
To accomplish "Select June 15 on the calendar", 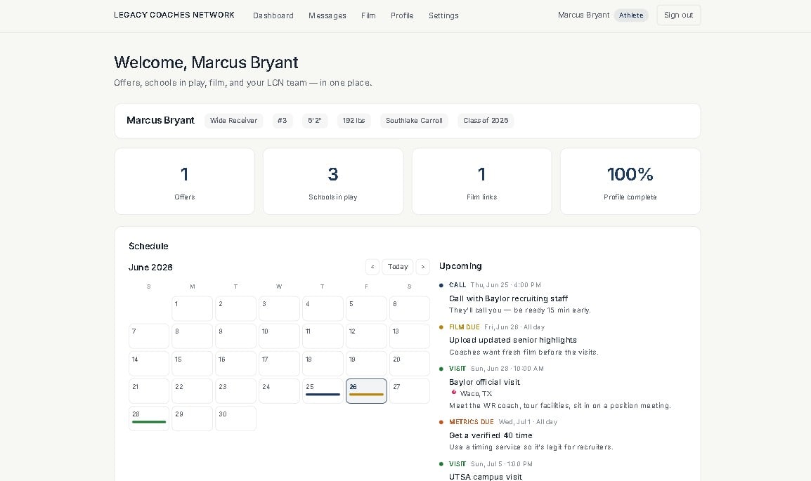I will point(193,364).
